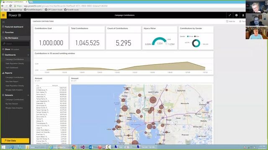Open Campaign Contributions report
The height and width of the screenshot is (150, 268).
point(14,77)
